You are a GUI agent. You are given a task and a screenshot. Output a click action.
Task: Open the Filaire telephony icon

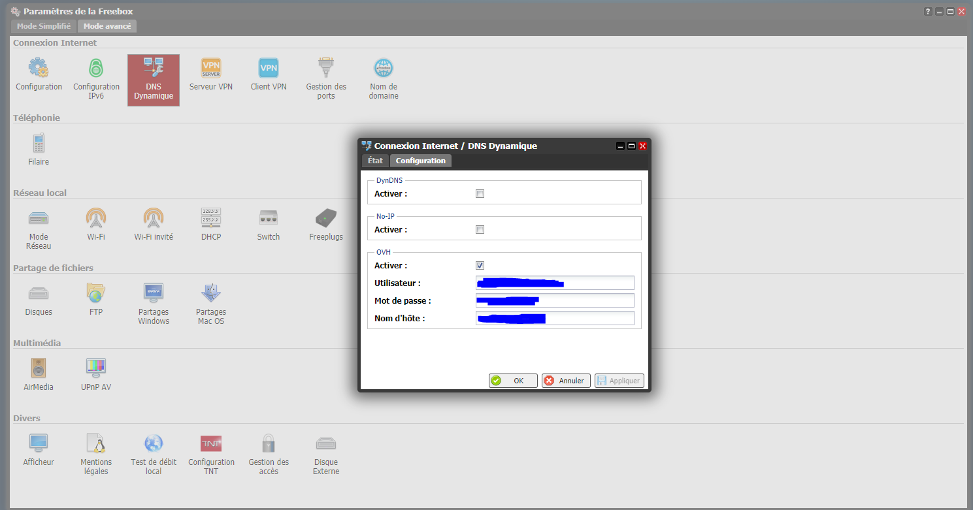click(39, 150)
